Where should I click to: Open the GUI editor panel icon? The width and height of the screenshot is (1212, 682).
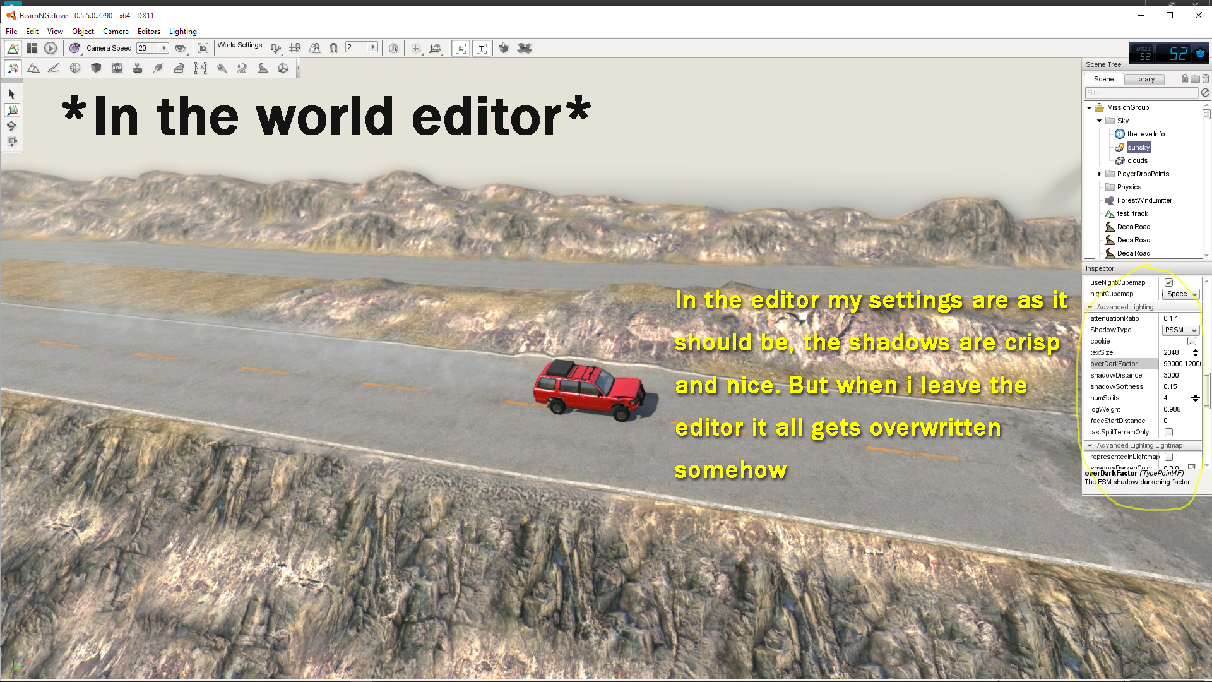coord(32,48)
